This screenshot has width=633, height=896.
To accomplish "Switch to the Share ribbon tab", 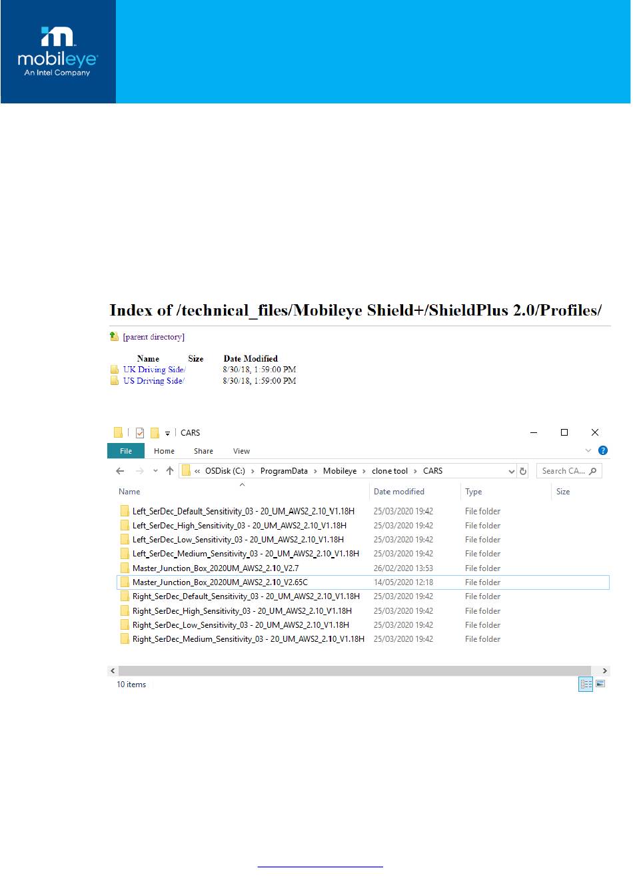I will (203, 451).
